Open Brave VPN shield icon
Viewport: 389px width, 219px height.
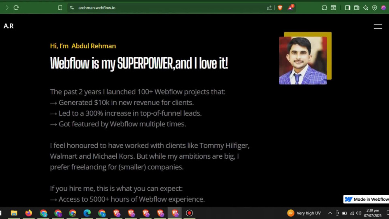pyautogui.click(x=375, y=8)
